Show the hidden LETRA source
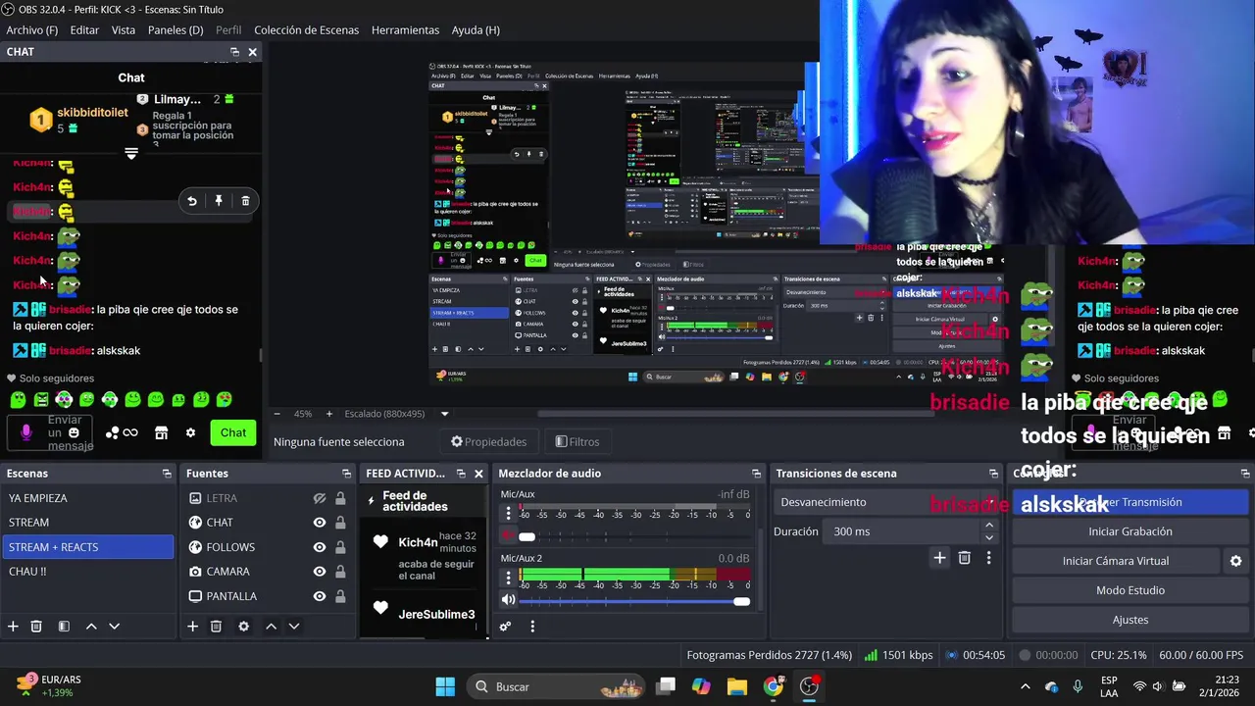Image resolution: width=1255 pixels, height=706 pixels. (x=320, y=498)
